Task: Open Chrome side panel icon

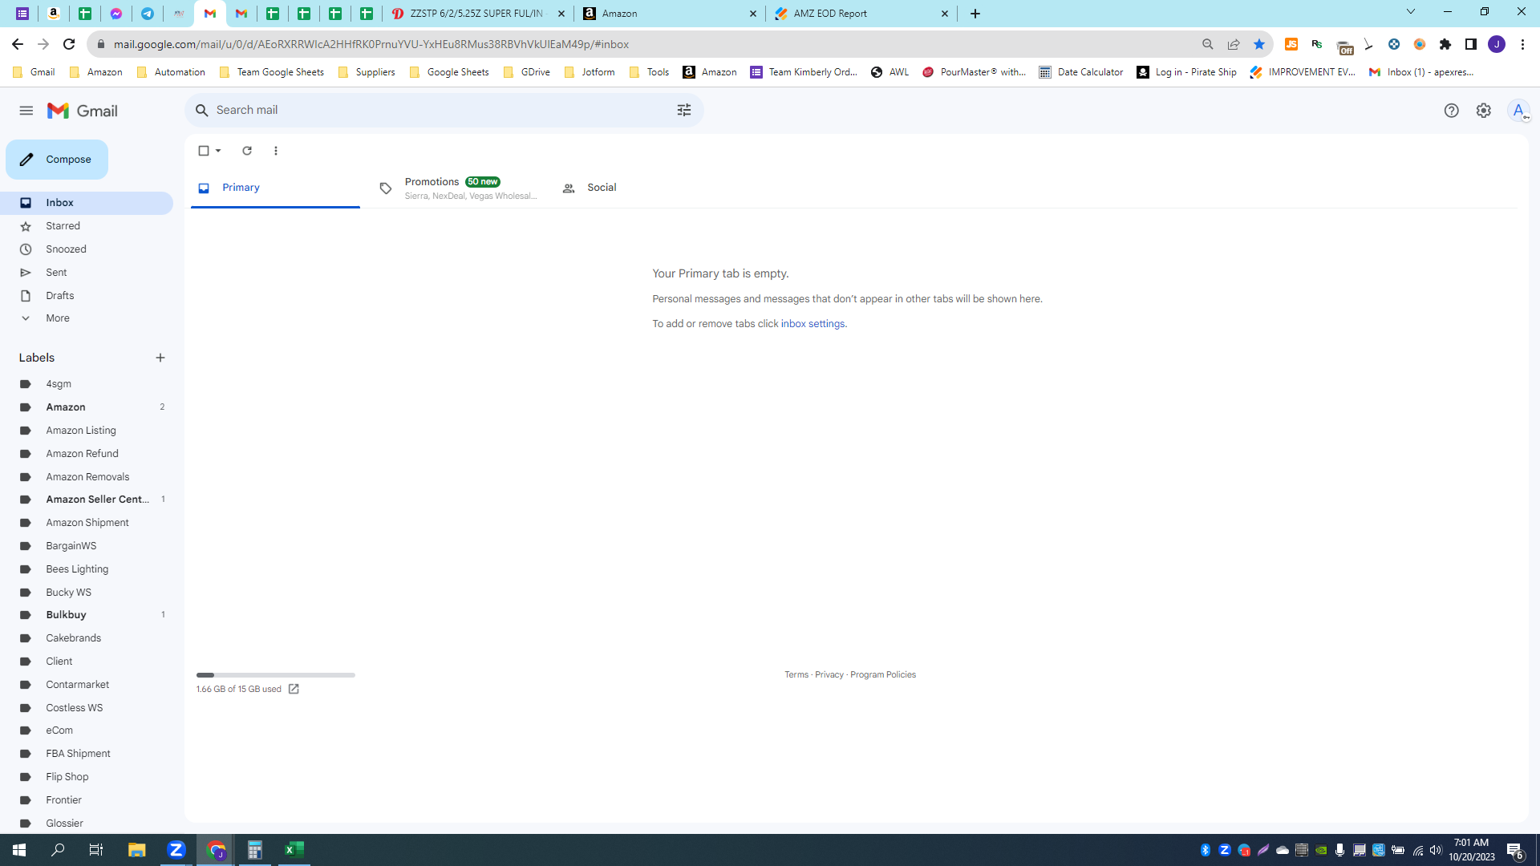Action: click(1471, 44)
